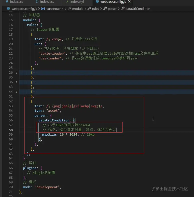Close the webpack.config.js tab
Screen dimensions: 194x197
129,2
